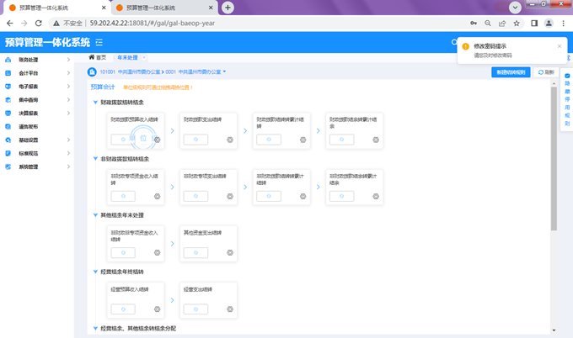Image resolution: width=573 pixels, height=338 pixels.
Task: Dismiss the 修改密码提示 notification
Action: (560, 46)
